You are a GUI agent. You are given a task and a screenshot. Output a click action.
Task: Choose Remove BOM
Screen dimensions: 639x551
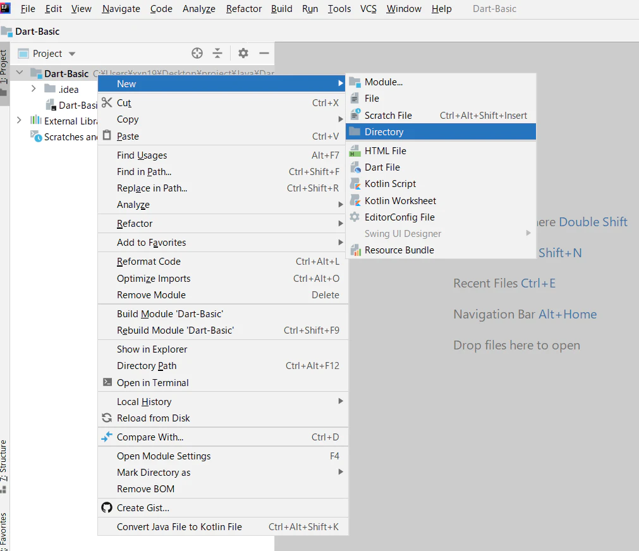pyautogui.click(x=222, y=488)
